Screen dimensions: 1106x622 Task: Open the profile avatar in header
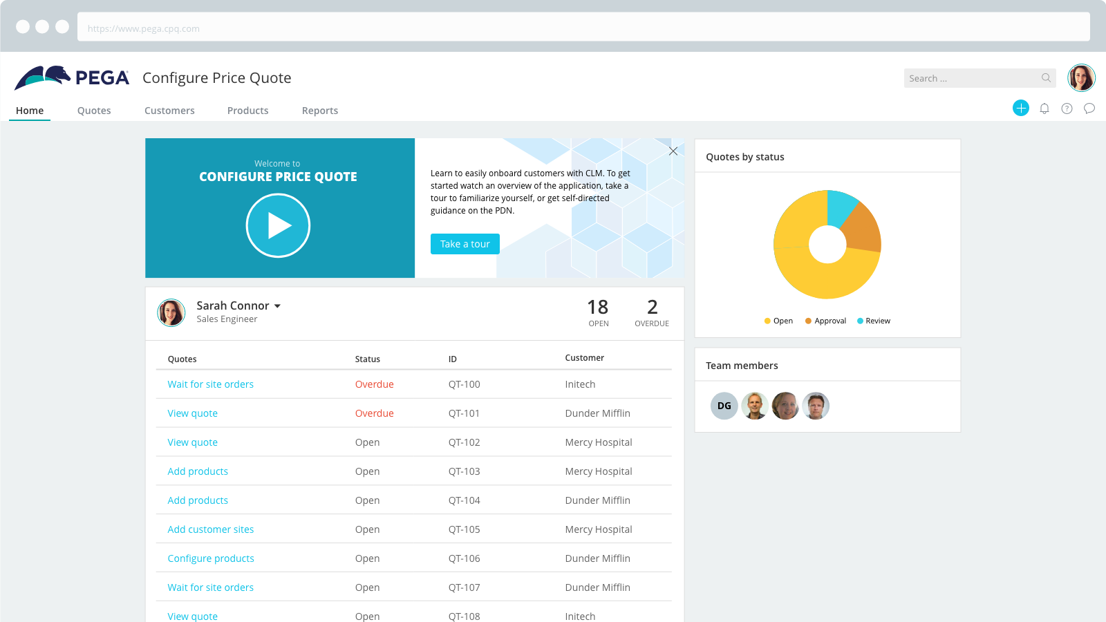tap(1081, 78)
